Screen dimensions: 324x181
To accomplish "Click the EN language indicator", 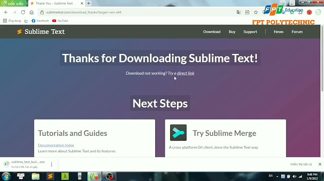I will [270, 176].
